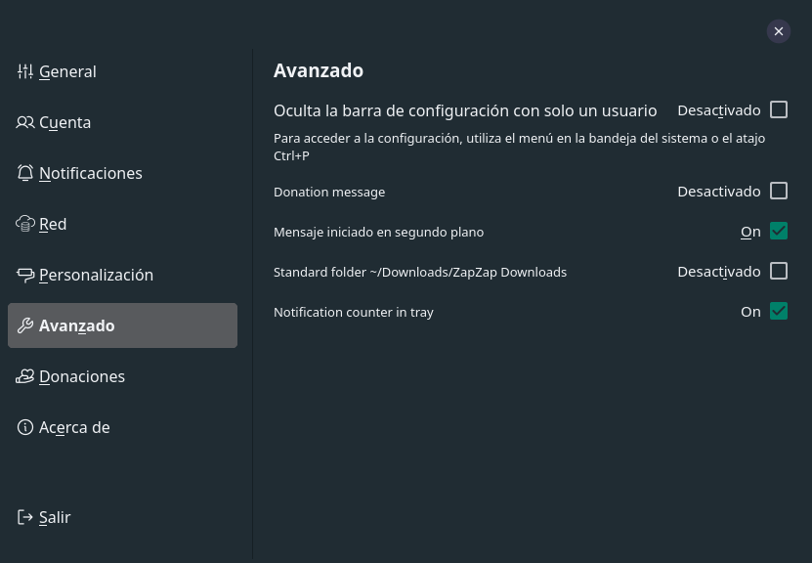Click the General sliders icon
Viewport: 812px width, 563px height.
[24, 71]
